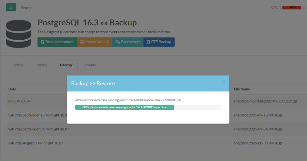This screenshot has width=307, height=161.
Task: Click the File Name column header
Action: [x=242, y=89]
